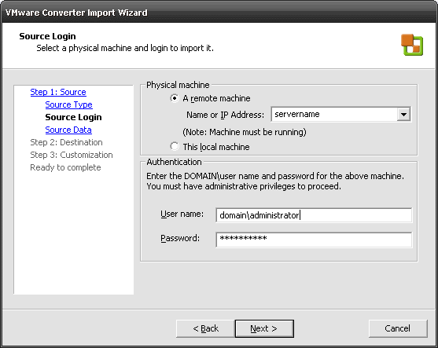Click 'Step 2: Destination' in sidebar
438x348 pixels.
coord(66,142)
